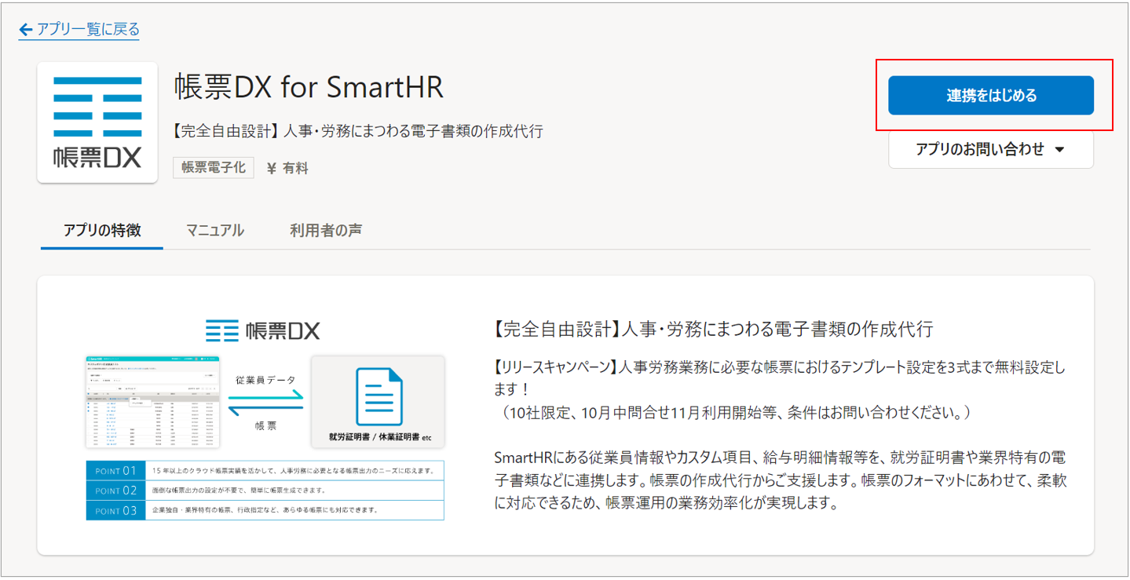Click the large 帳票DX app logo tile

[97, 122]
